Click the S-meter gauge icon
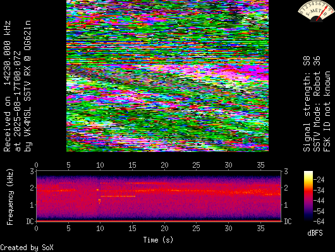 point(317,11)
